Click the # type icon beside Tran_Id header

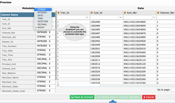coord(58,13)
